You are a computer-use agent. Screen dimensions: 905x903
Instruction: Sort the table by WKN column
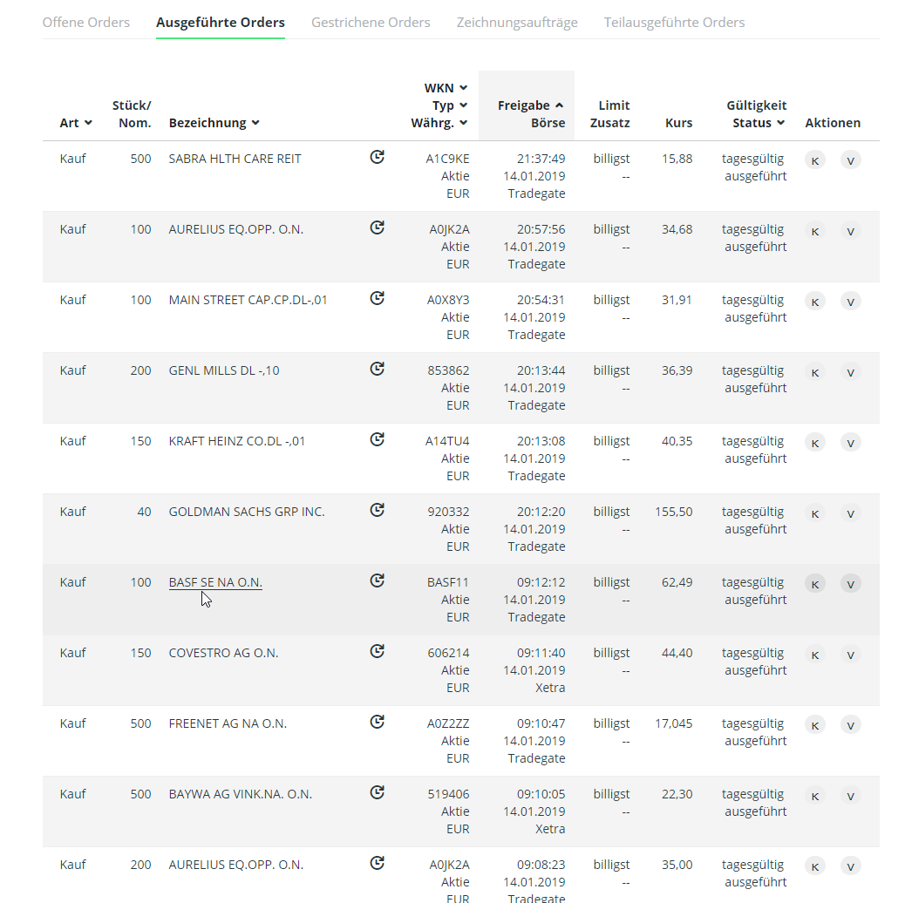tap(446, 87)
